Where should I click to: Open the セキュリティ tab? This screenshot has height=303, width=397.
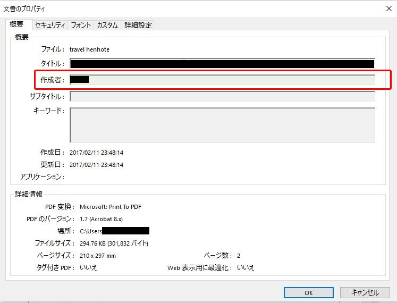point(50,25)
